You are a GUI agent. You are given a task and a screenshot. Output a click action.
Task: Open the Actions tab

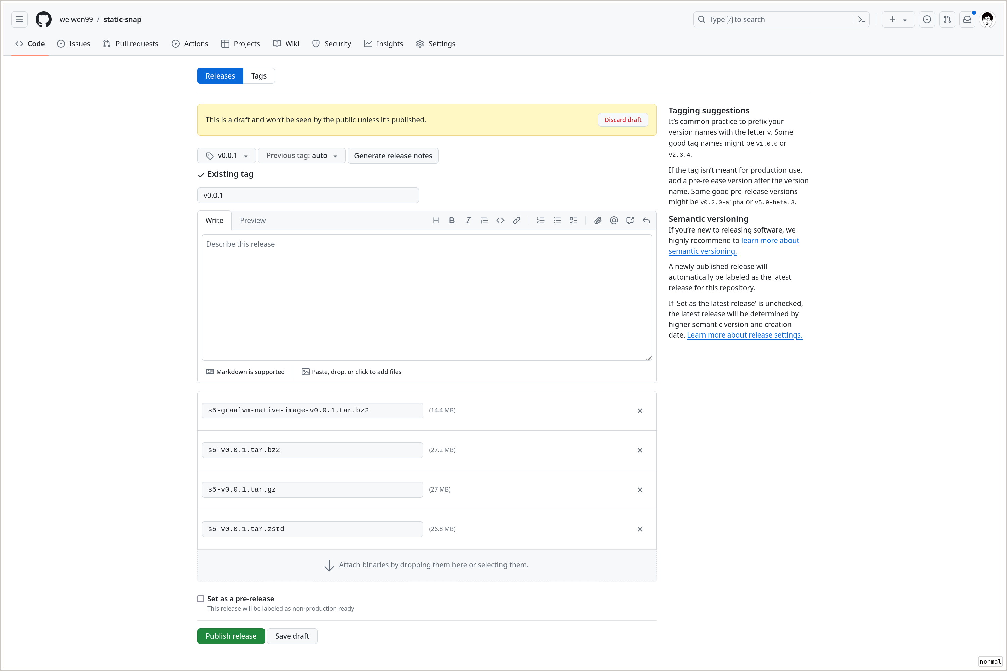(x=190, y=44)
